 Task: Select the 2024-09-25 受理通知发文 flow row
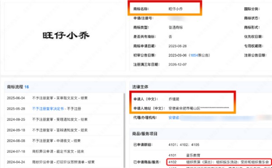[63, 120]
